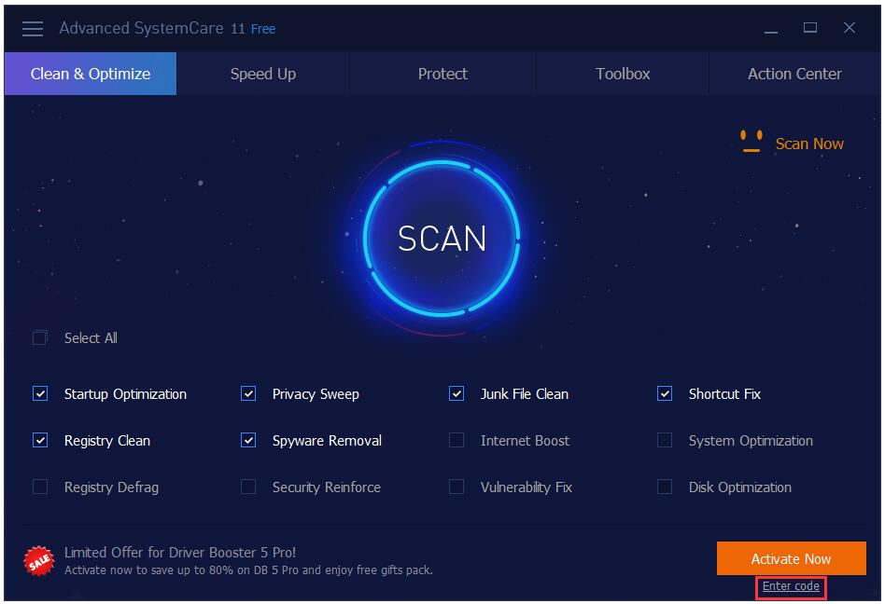Start scan with the circular SCAN button
The image size is (885, 604).
pos(442,239)
